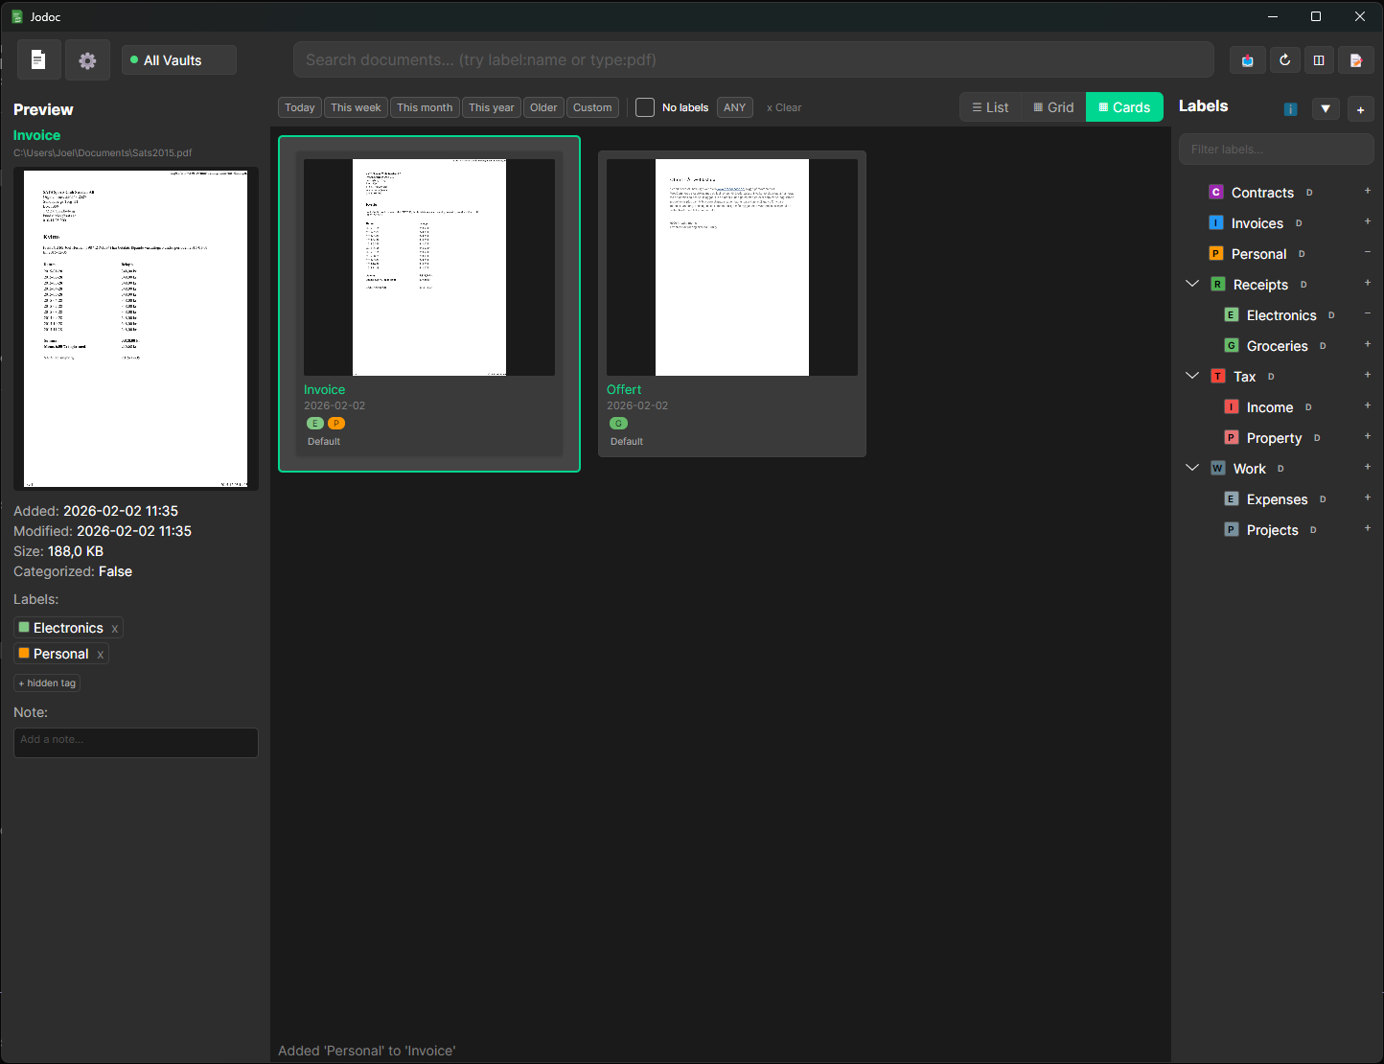The image size is (1384, 1064).
Task: Clear the active date filters
Action: coord(784,107)
